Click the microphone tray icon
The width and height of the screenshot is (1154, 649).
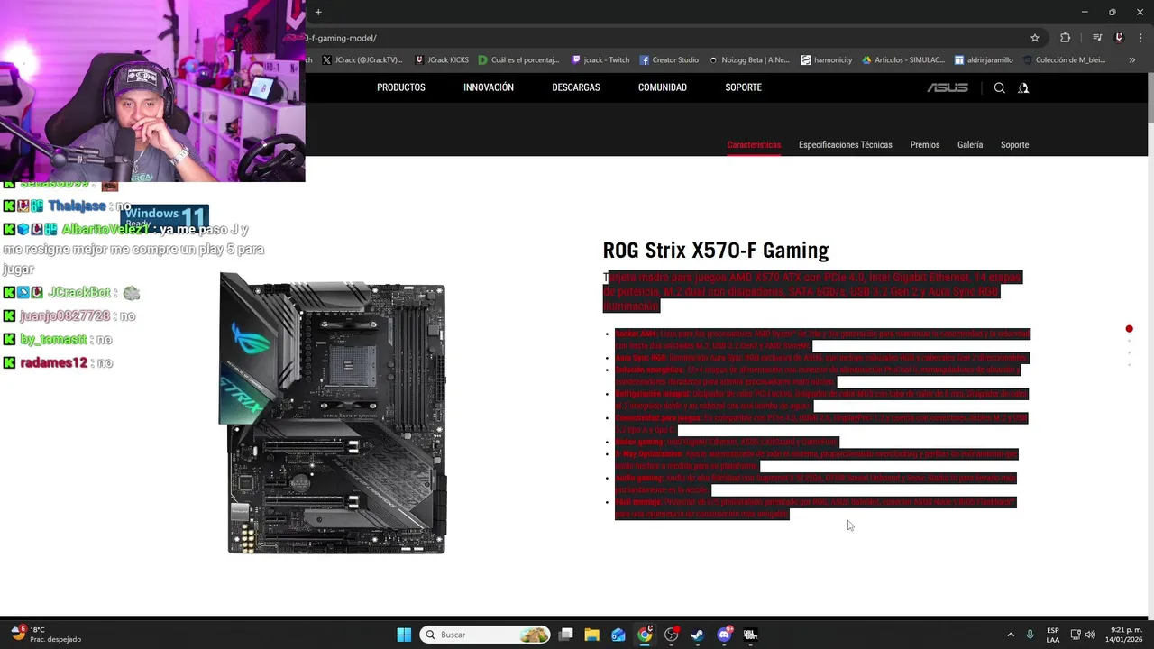pyautogui.click(x=1030, y=635)
